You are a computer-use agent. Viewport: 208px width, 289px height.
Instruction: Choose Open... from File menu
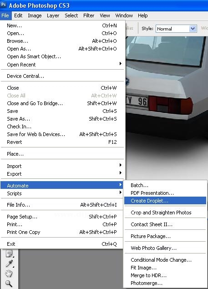coord(62,33)
